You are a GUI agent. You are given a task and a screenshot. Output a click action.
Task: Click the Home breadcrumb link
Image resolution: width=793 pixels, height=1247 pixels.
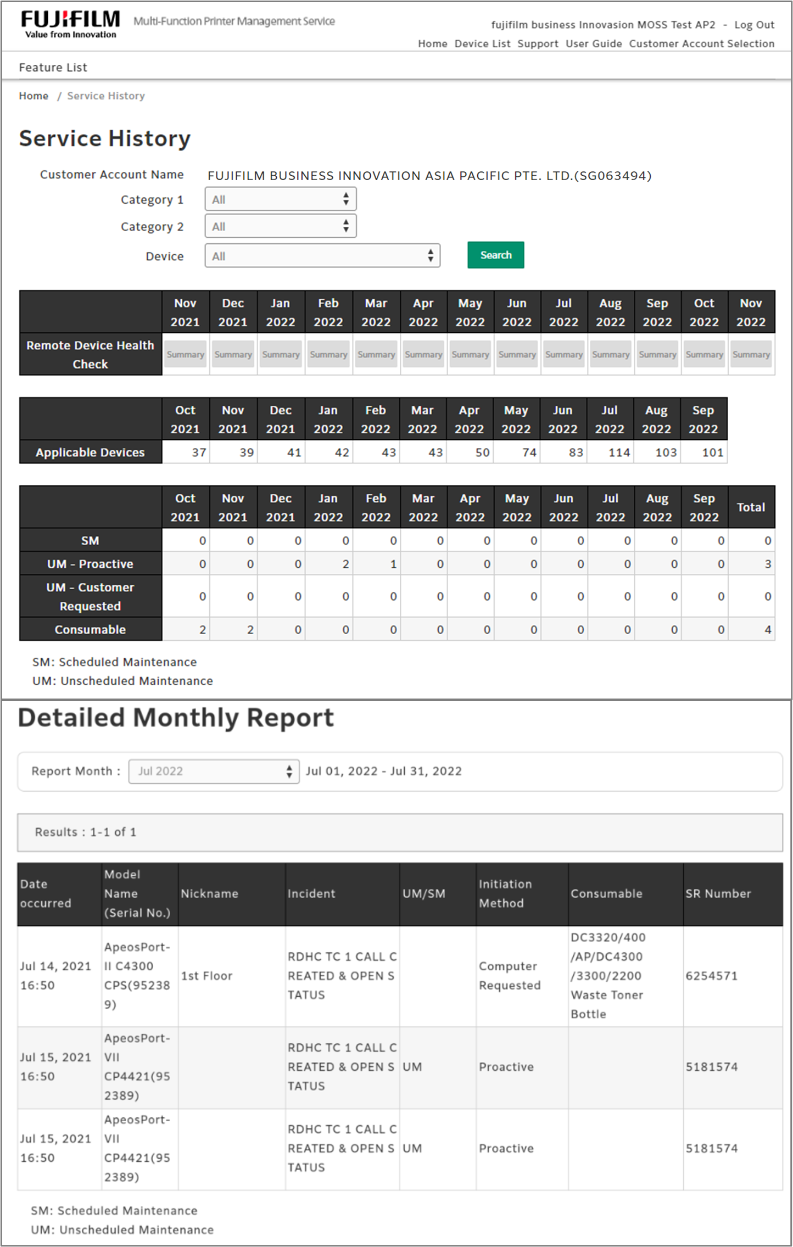33,96
